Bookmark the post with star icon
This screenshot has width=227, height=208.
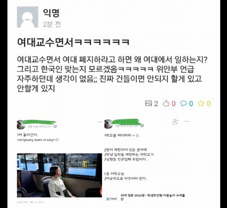coord(201,104)
